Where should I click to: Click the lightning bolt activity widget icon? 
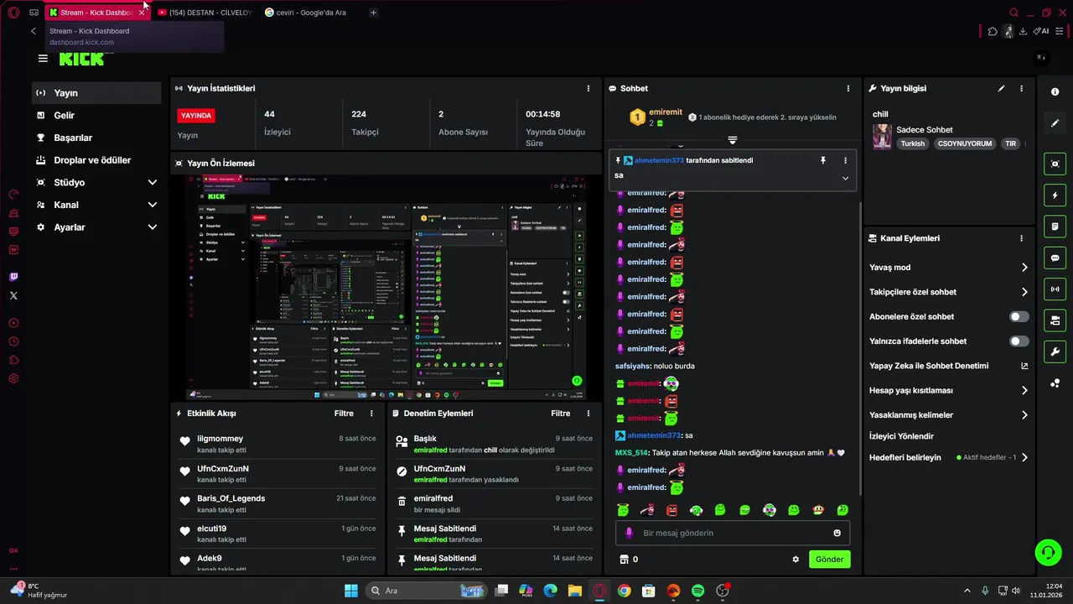1055,195
